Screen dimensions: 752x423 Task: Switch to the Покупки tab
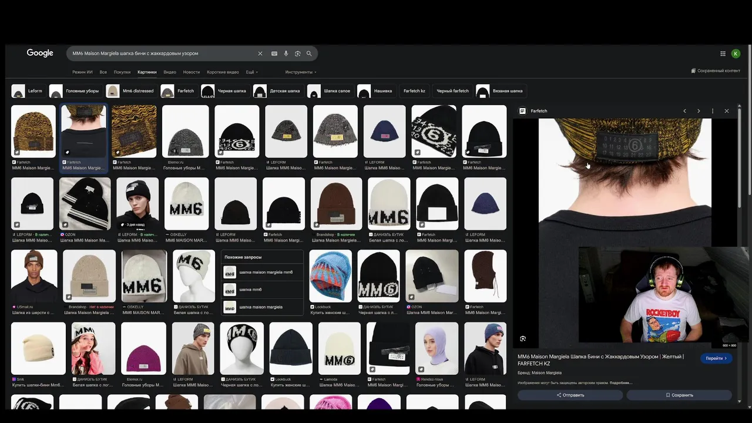click(122, 72)
